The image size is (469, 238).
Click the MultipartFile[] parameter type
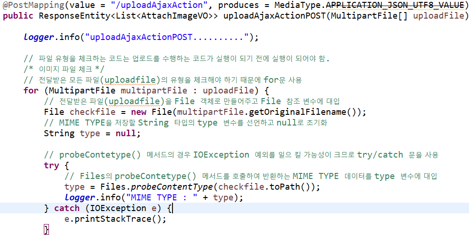[368, 15]
